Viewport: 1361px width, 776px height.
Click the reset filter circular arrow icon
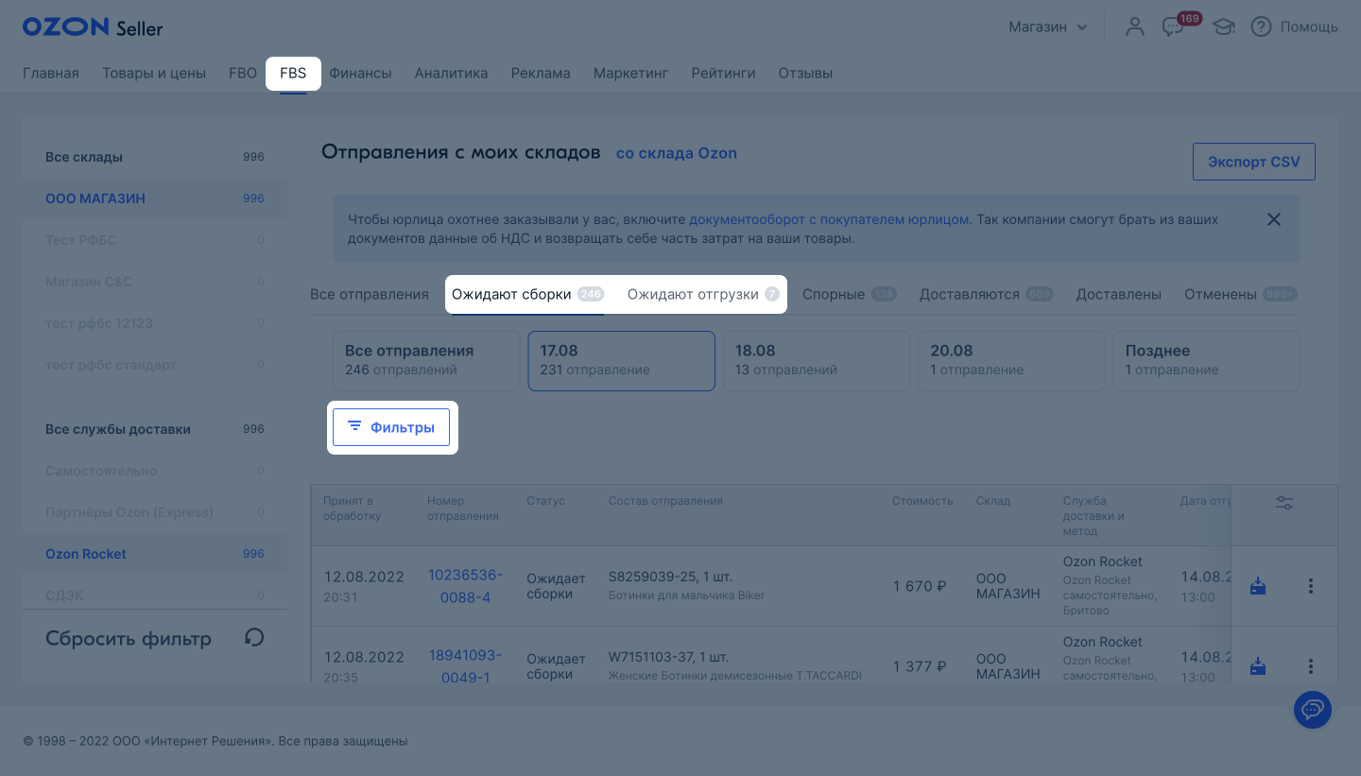click(254, 637)
